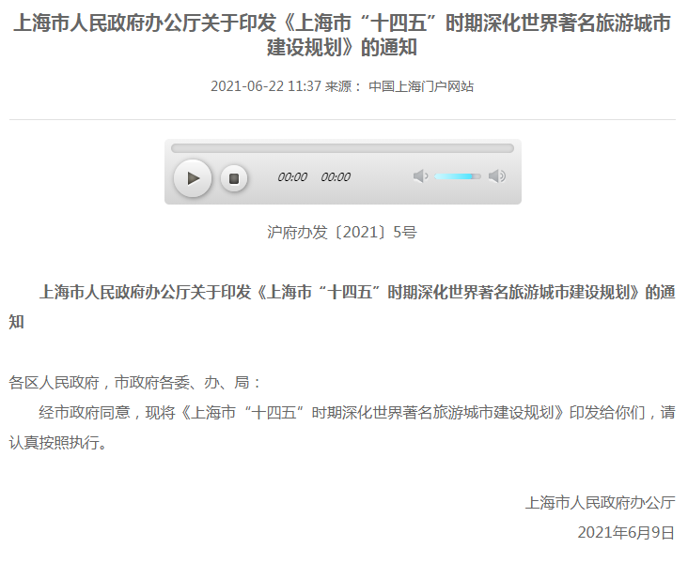Mute audio using the low-volume speaker icon
Image resolution: width=688 pixels, height=563 pixels.
coord(420,176)
